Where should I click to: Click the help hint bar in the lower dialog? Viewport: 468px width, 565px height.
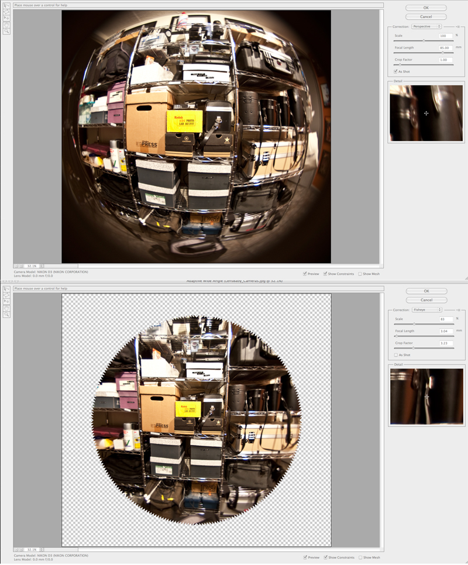(x=198, y=288)
